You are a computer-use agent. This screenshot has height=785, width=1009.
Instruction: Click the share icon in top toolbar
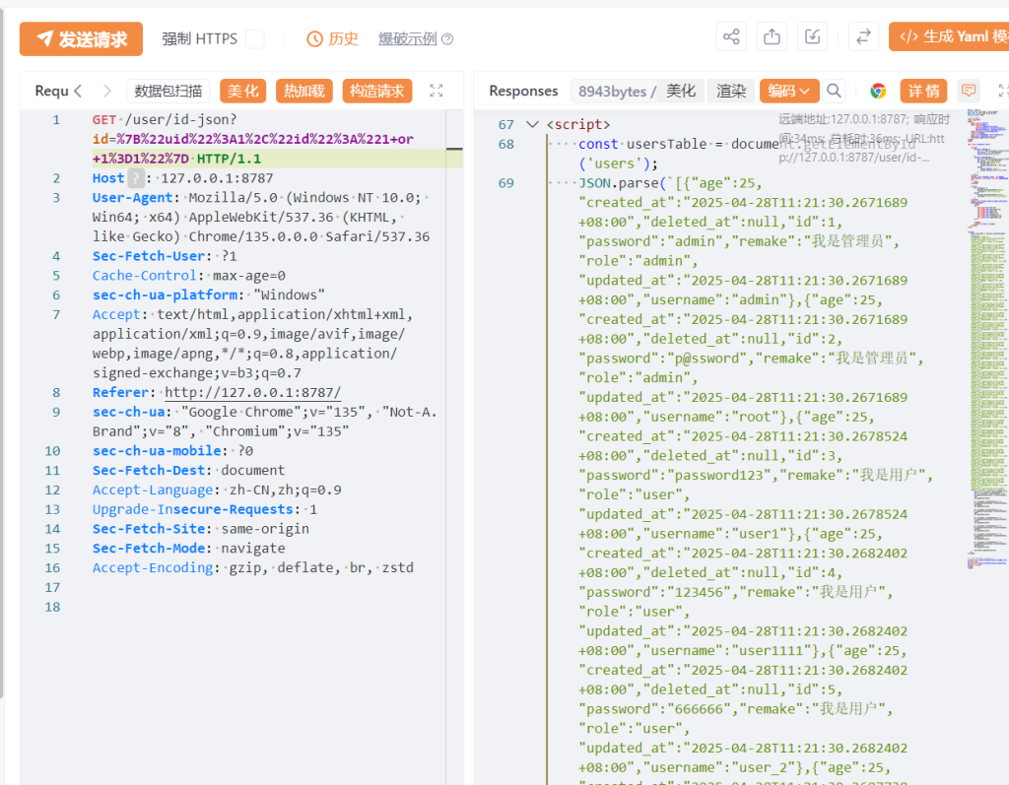pos(731,37)
